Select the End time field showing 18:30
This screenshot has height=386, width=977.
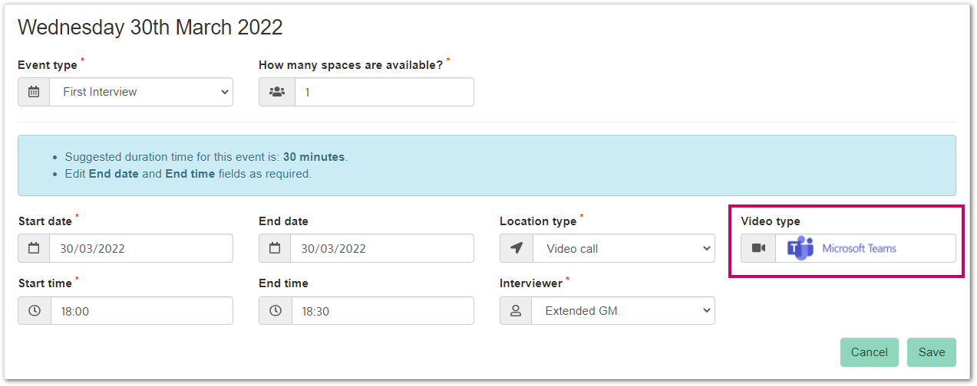pos(382,311)
